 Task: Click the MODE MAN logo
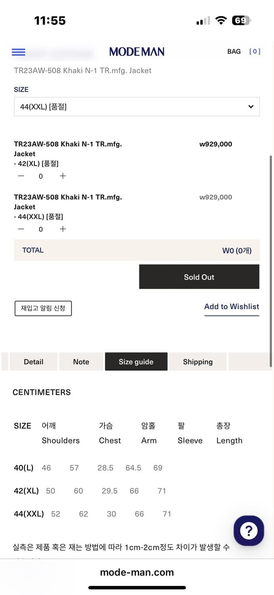(137, 52)
